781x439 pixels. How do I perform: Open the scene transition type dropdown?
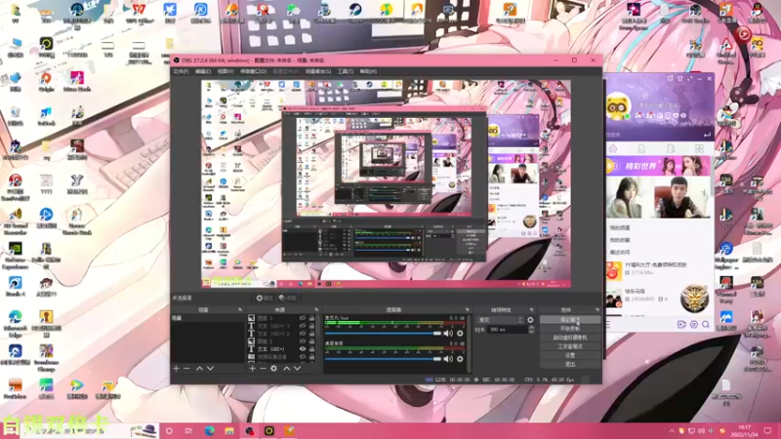point(500,320)
